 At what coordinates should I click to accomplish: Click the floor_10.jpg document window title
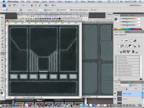(x=100, y=20)
